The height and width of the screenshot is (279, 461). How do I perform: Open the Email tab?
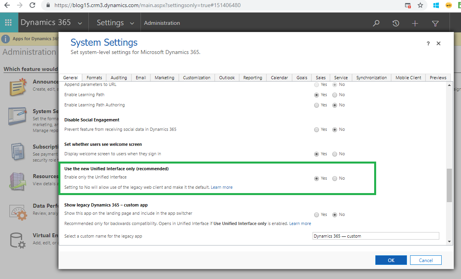(141, 78)
